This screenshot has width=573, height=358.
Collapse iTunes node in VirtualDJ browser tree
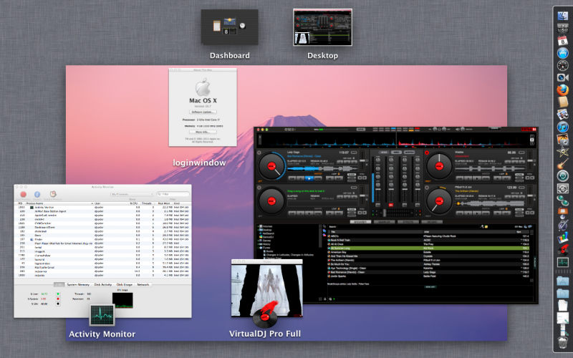(x=258, y=248)
